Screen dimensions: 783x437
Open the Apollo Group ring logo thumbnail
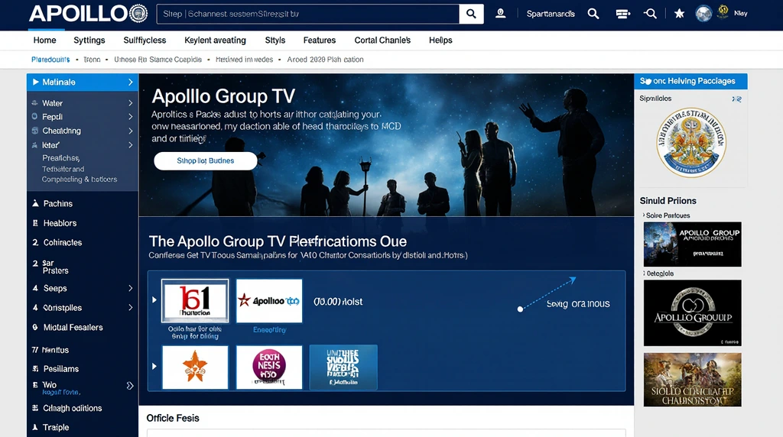pyautogui.click(x=692, y=312)
